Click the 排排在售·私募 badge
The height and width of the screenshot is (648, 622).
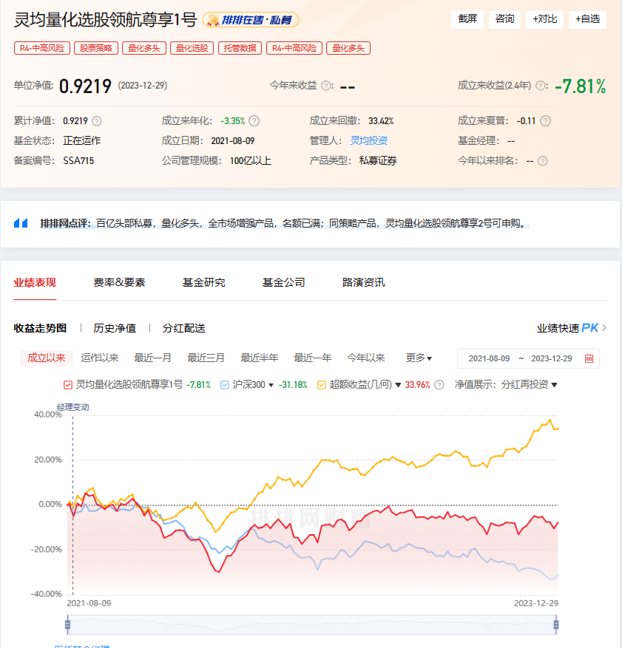pos(251,20)
